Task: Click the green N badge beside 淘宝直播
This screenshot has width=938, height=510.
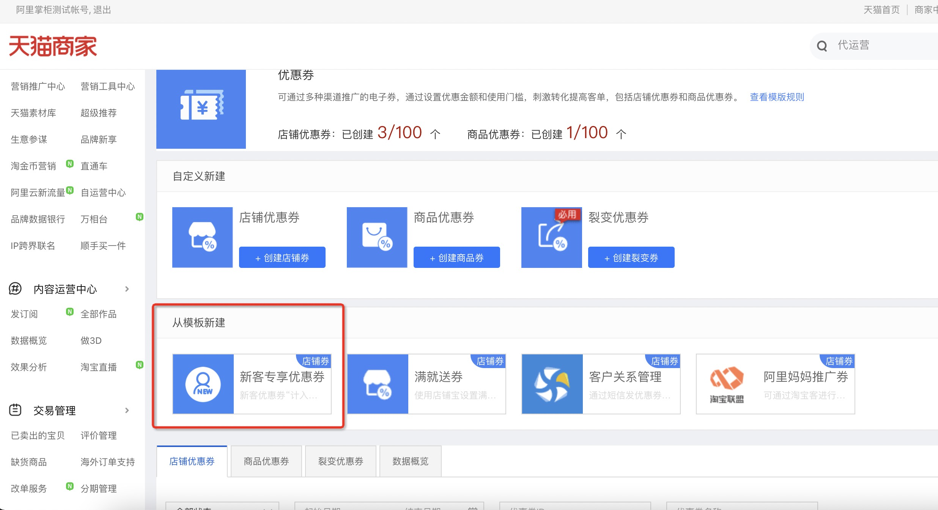Action: (140, 365)
